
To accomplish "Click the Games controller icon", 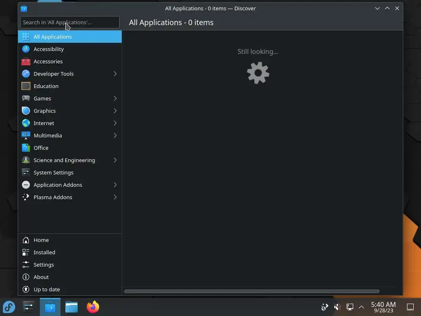I will click(x=26, y=98).
